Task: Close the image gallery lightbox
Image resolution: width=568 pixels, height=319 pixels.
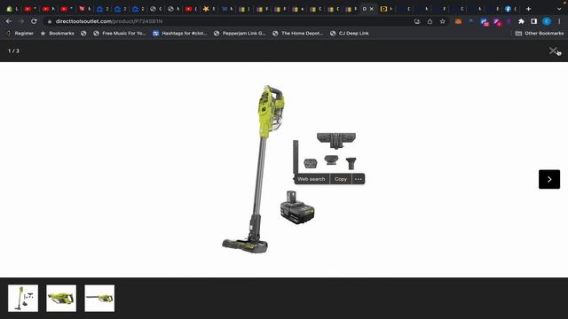Action: (553, 51)
